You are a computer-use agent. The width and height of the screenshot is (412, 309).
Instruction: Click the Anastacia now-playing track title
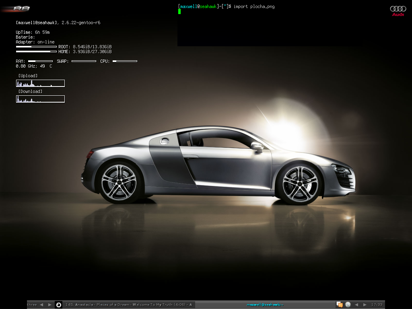129,305
